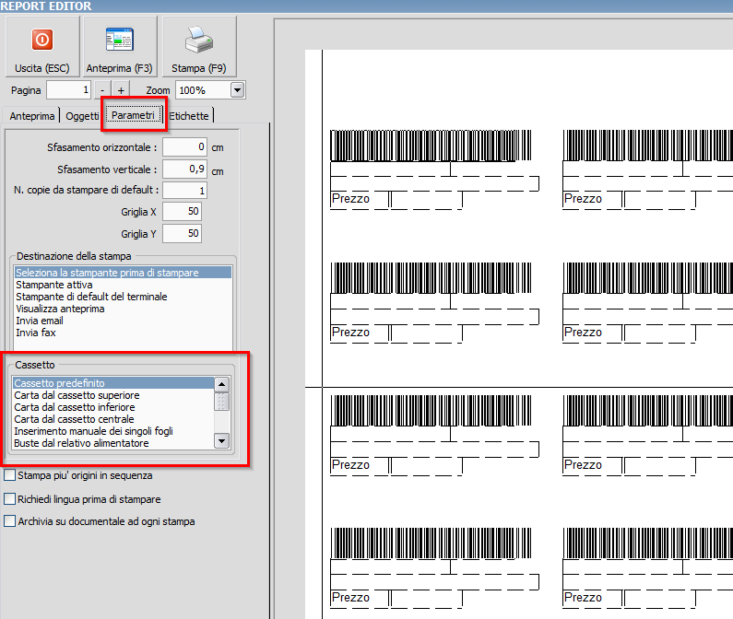Enable 'Stampa piu' origini in sequenza'
This screenshot has height=619, width=733.
click(78, 475)
